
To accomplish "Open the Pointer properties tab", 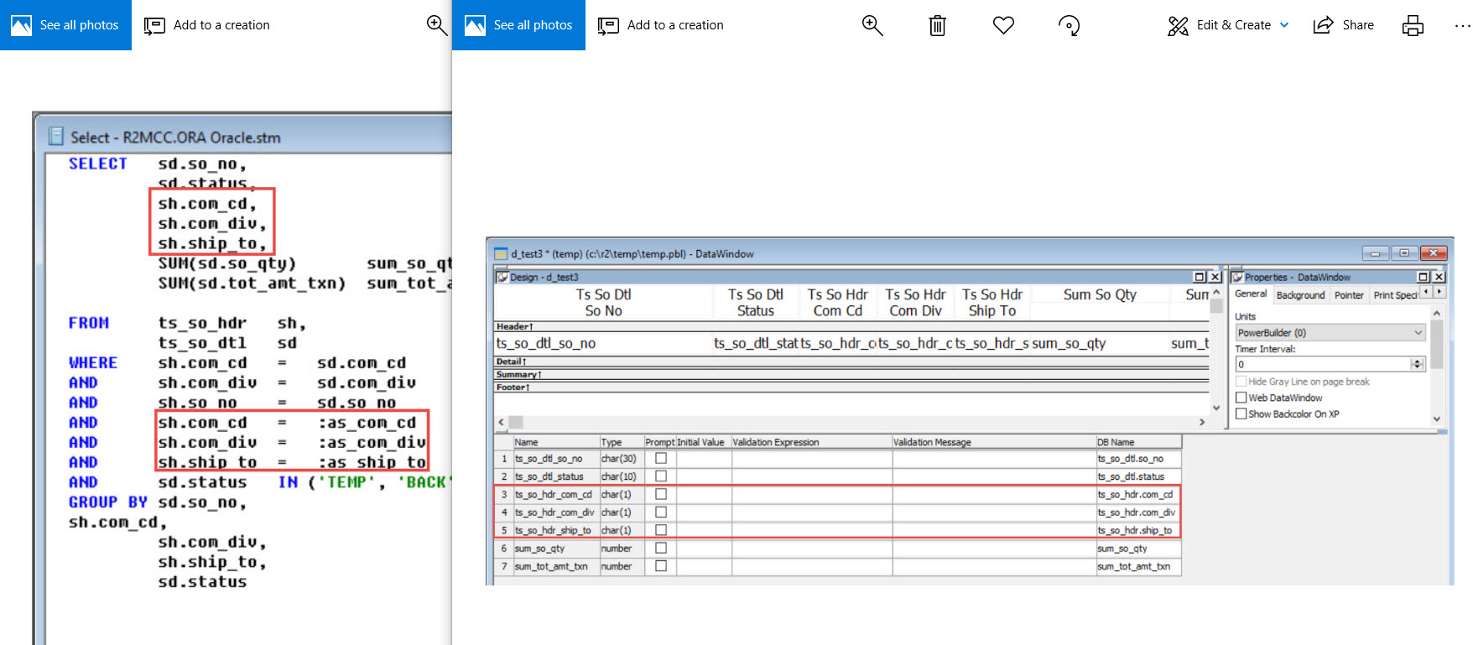I will 1349,295.
